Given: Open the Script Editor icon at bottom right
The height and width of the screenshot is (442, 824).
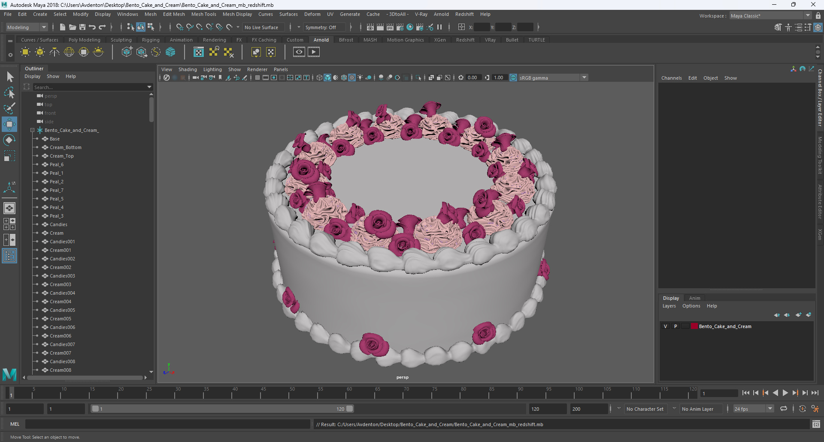Looking at the screenshot, I should tap(816, 424).
